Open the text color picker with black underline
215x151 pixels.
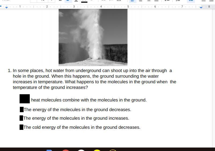click(84, 1)
